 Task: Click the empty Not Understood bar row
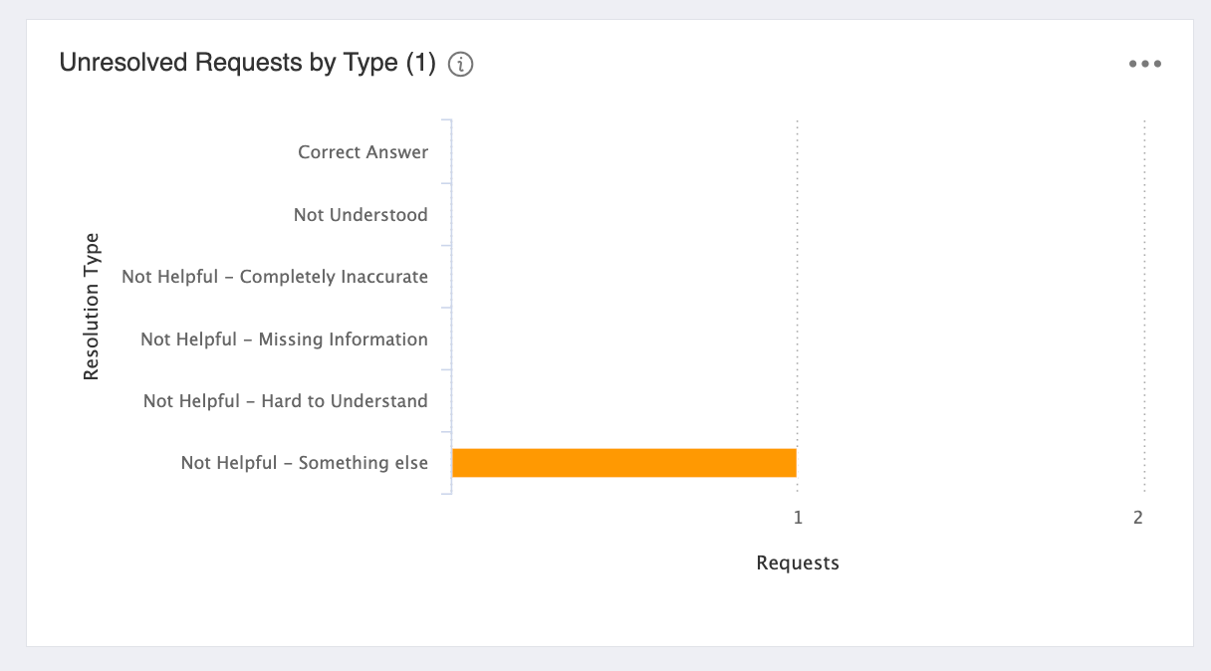point(798,215)
